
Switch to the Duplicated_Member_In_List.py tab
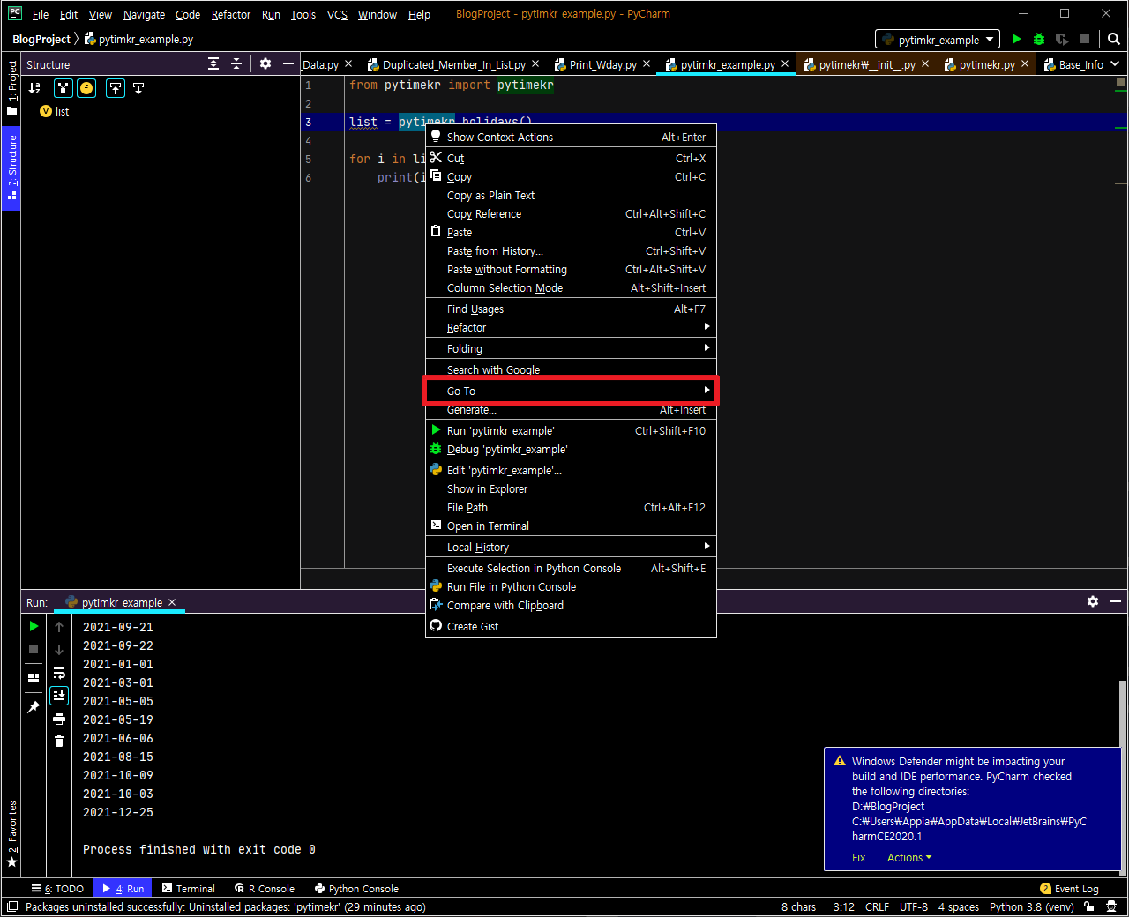pos(453,64)
